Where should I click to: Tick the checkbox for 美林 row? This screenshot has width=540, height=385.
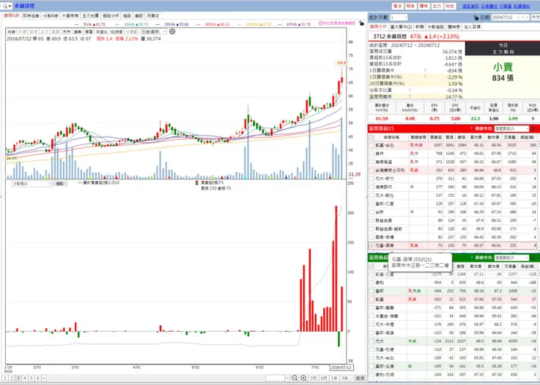point(371,153)
